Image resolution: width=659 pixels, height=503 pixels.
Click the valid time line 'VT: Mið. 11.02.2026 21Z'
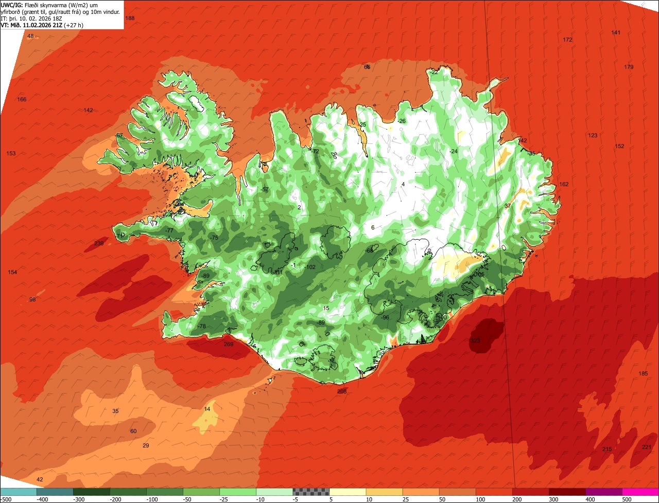click(42, 25)
